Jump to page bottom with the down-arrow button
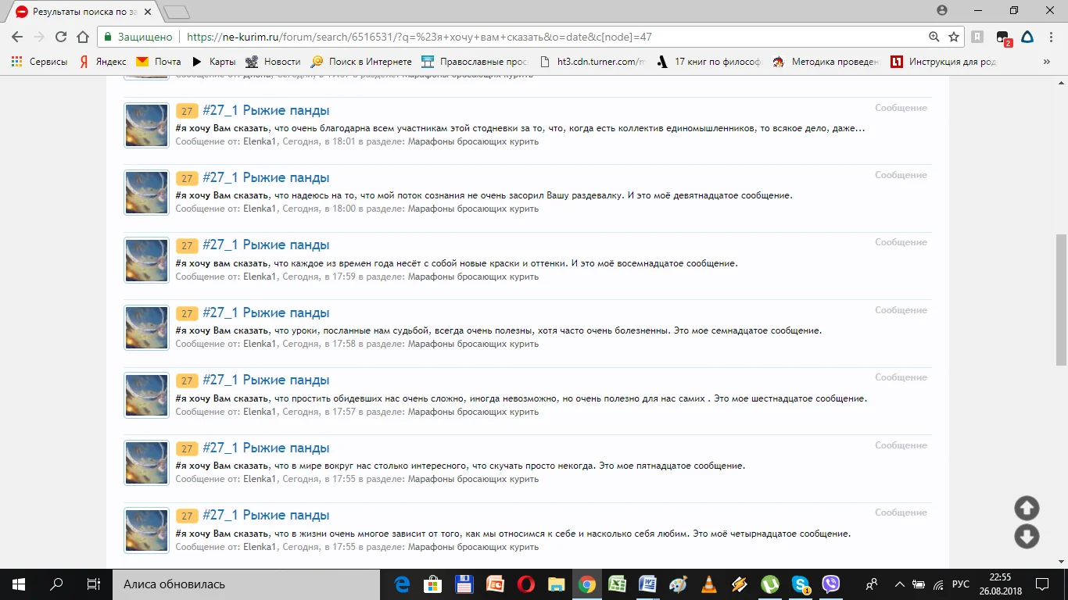This screenshot has height=600, width=1068. tap(1027, 537)
